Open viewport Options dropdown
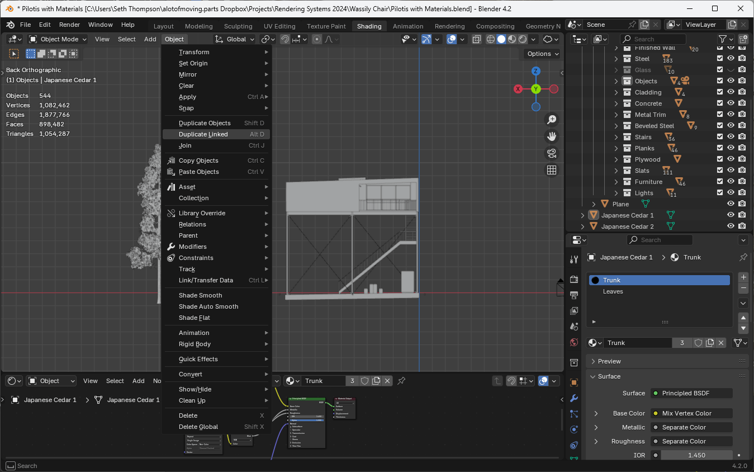The height and width of the screenshot is (472, 754). click(x=543, y=54)
